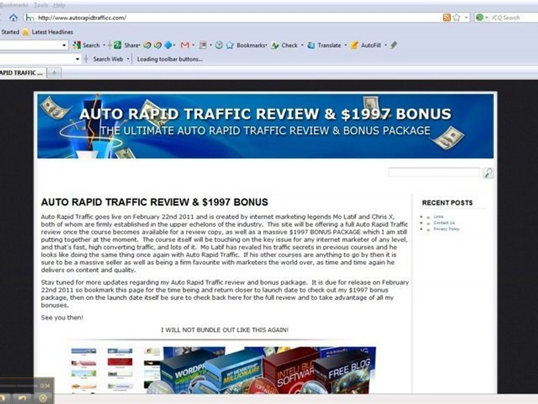Click the 0:34 playback time display

tap(45, 386)
